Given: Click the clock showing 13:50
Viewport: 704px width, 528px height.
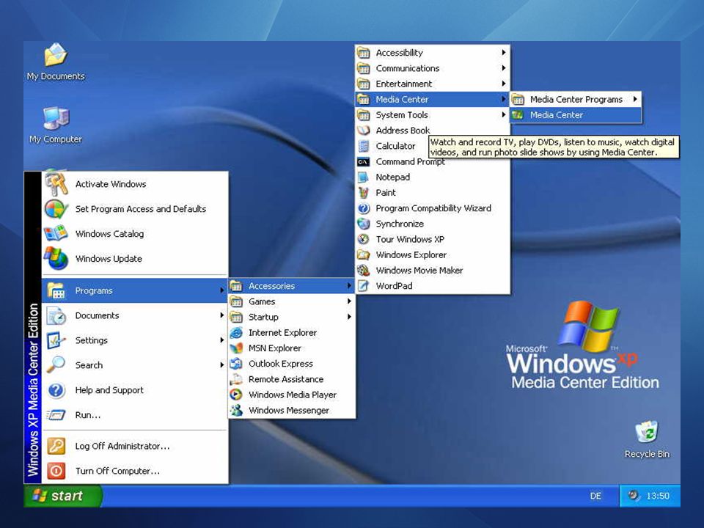Looking at the screenshot, I should [658, 496].
